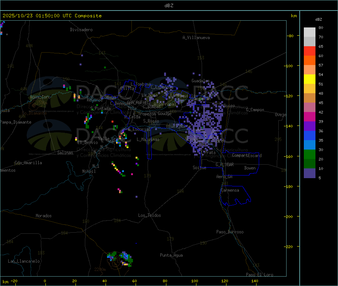Click the timestamp text 2025/10/23 01:50:00 UTC Composite
338x286 pixels.
pos(52,16)
